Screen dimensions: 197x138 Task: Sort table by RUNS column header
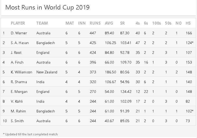[x=95, y=23]
